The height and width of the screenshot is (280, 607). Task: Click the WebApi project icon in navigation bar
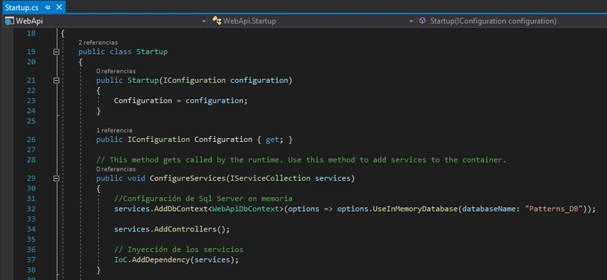pos(9,21)
